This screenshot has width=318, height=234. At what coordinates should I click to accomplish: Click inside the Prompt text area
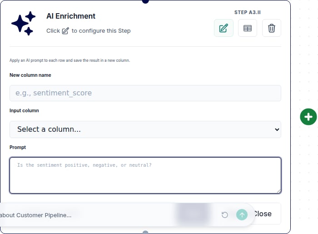click(145, 175)
